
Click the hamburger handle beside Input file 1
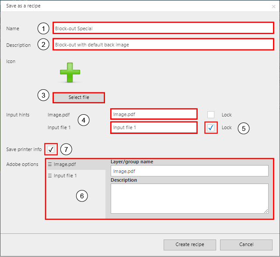[x=50, y=176]
